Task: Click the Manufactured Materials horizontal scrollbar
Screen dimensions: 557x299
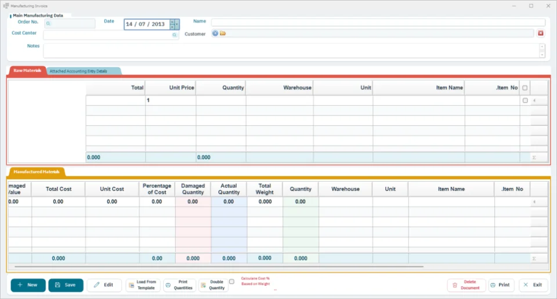Action: point(219,266)
